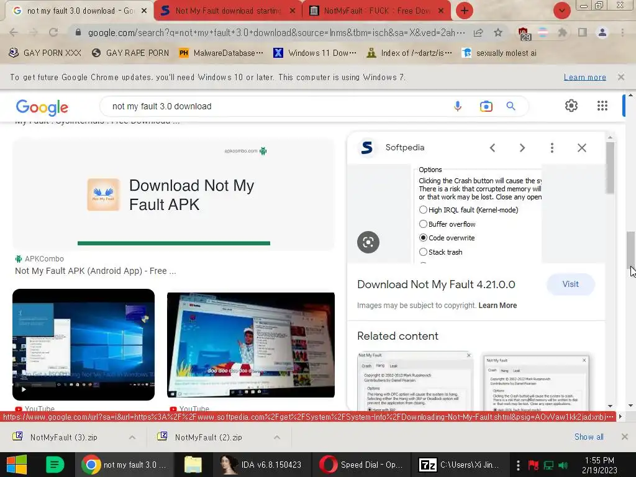Open new tab with plus button
This screenshot has height=477, width=636.
pyautogui.click(x=465, y=11)
